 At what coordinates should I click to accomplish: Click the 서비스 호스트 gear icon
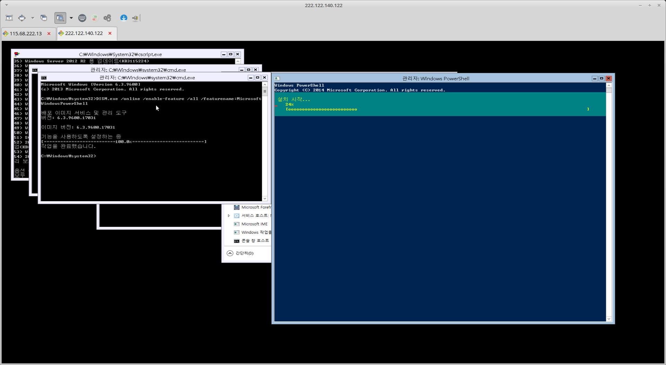[237, 216]
